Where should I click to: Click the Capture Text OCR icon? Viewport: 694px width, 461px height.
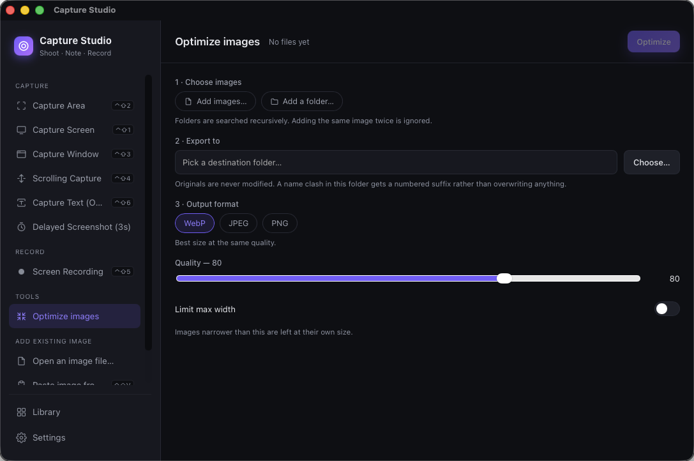tap(21, 203)
